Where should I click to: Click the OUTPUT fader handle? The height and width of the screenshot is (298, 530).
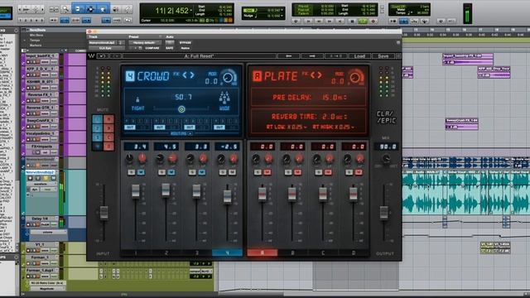[383, 213]
